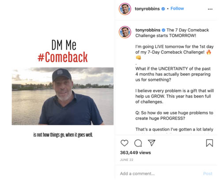Click the #Comeback hashtag text on video
The image size is (221, 184).
click(63, 57)
